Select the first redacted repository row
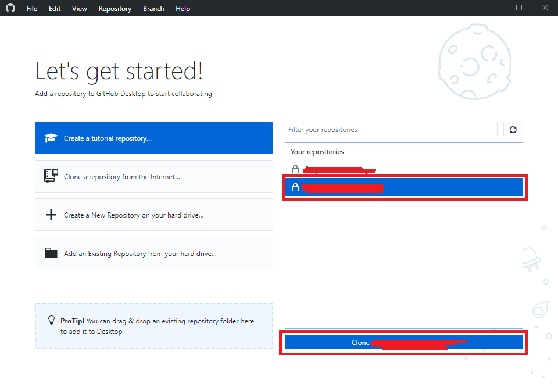558x384 pixels. click(x=403, y=169)
